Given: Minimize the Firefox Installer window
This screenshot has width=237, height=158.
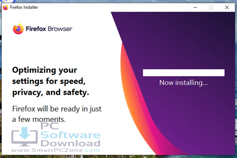Looking at the screenshot, I should point(195,7).
